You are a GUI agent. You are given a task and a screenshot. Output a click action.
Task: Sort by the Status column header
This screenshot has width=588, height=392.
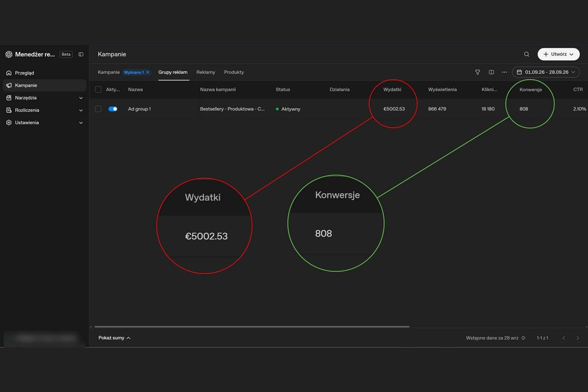coord(283,90)
